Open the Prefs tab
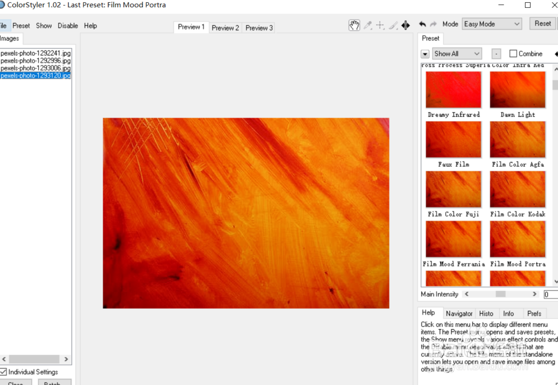 click(x=534, y=314)
